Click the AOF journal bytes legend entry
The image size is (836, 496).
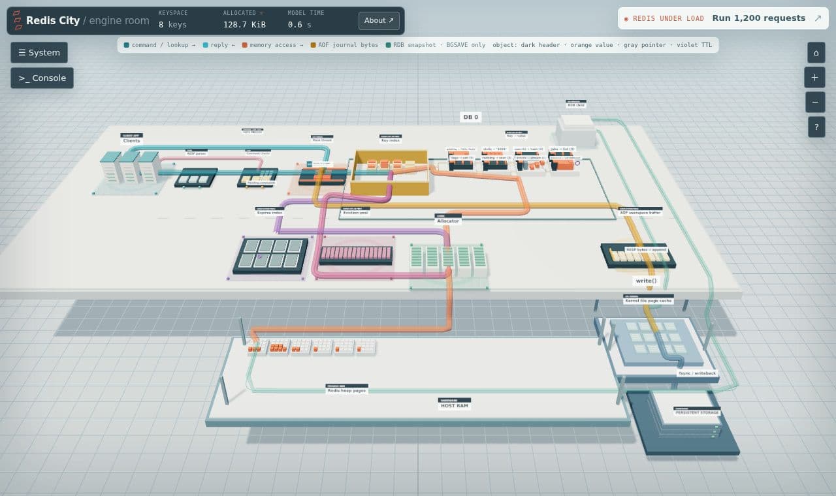point(344,45)
